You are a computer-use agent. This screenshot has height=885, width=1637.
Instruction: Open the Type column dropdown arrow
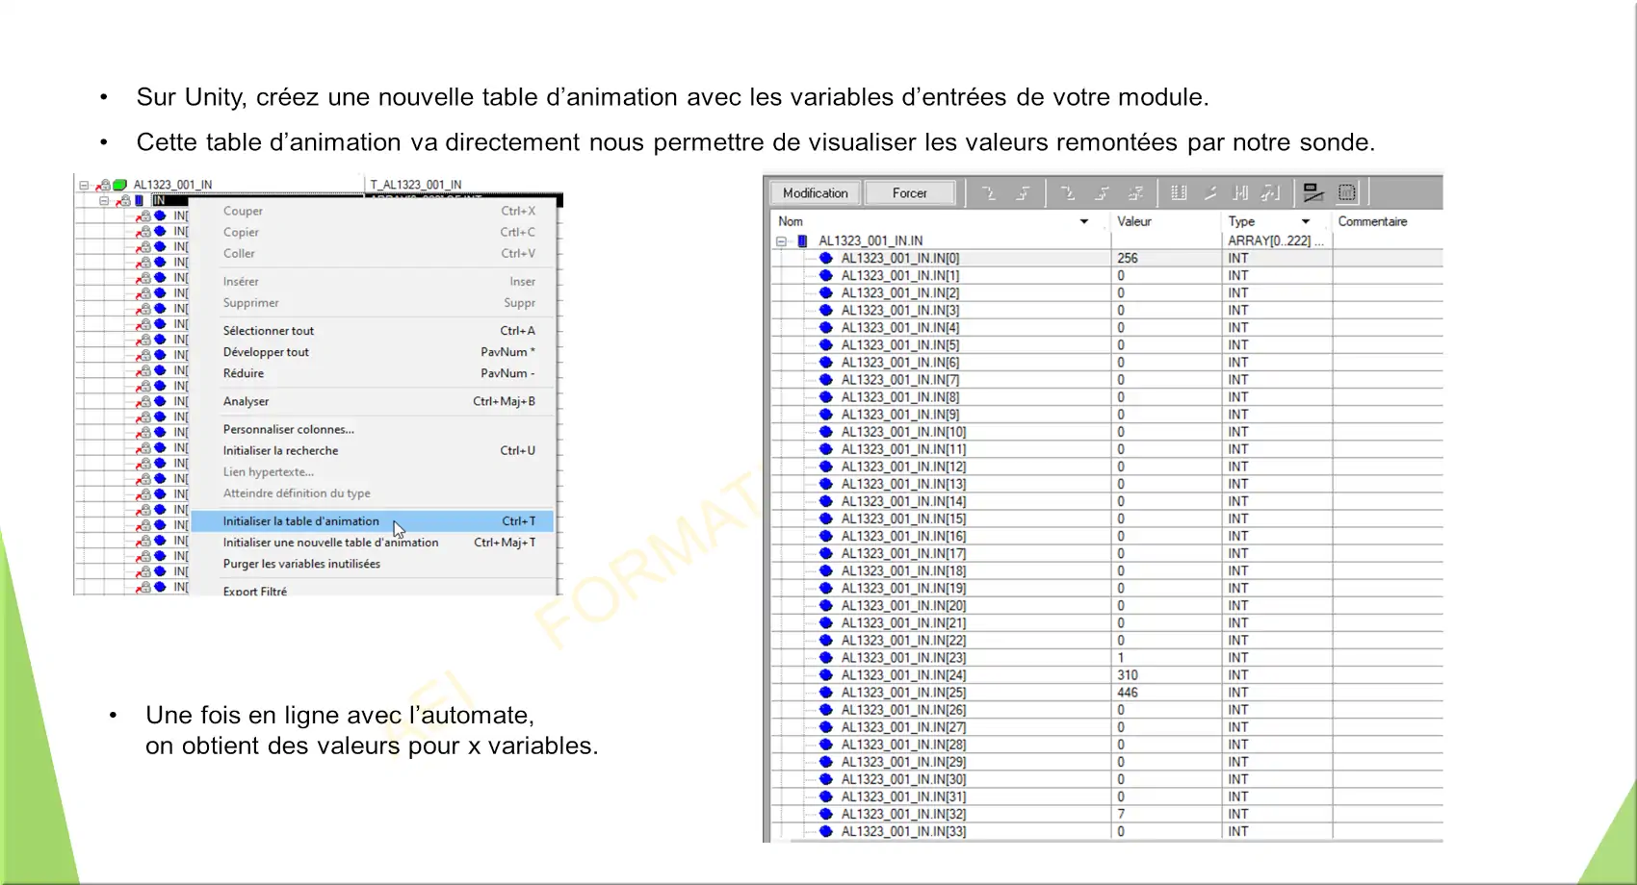coord(1306,221)
